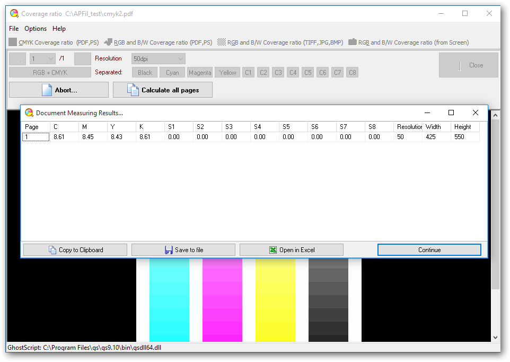Toggle the Magenta separation button
This screenshot has width=510, height=362.
click(x=200, y=73)
